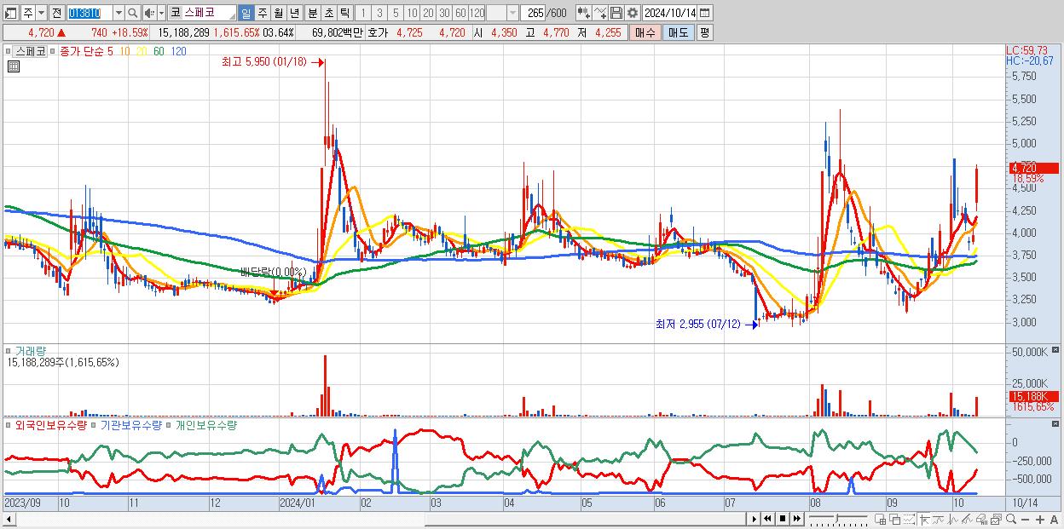Click the date field 2024/10/14
1064x529 pixels.
point(670,13)
